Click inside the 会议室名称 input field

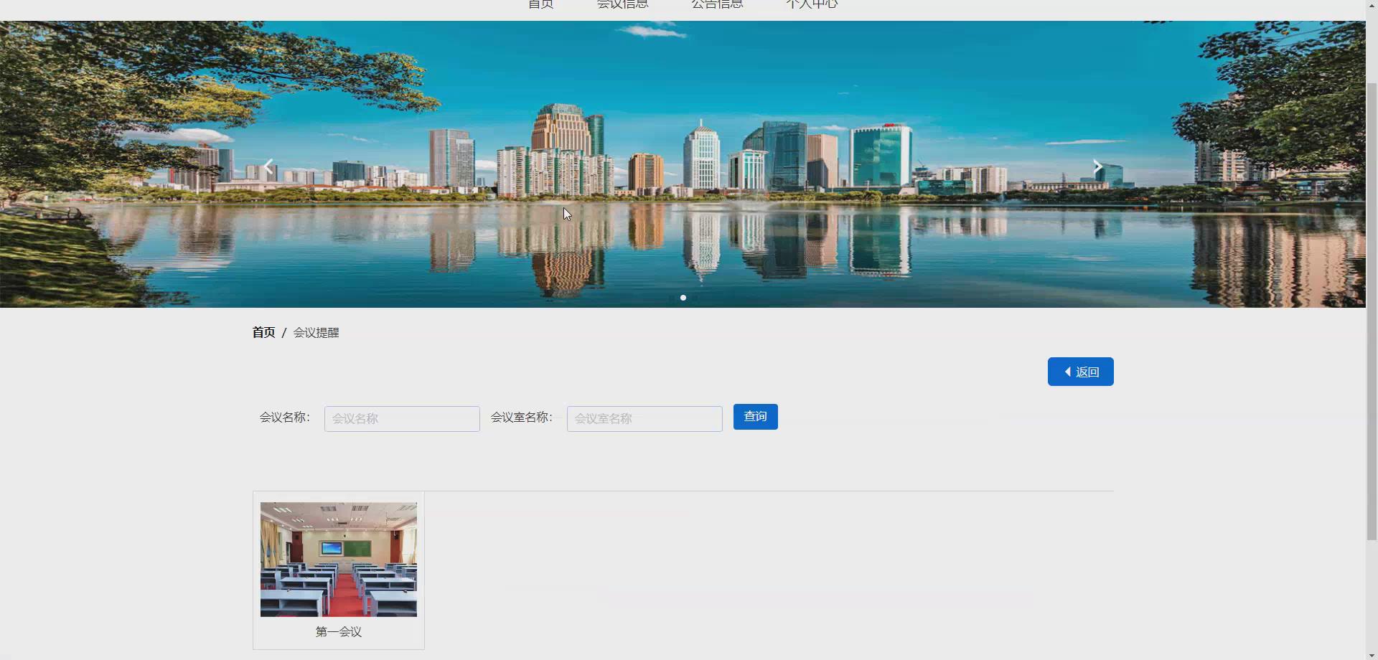[644, 418]
